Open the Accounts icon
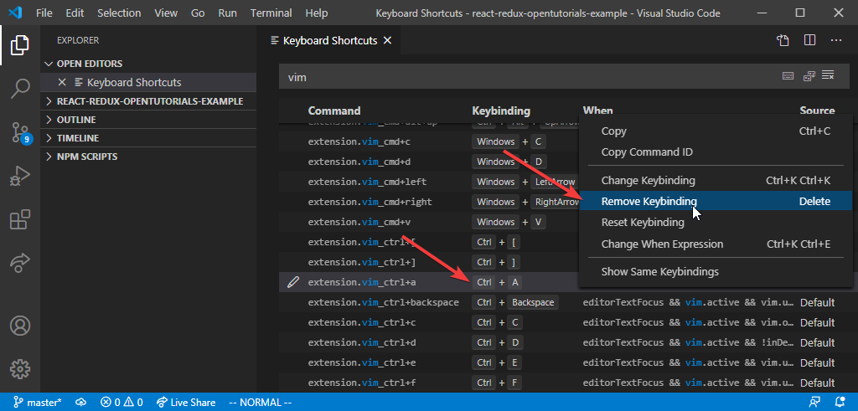The width and height of the screenshot is (858, 411). 20,326
